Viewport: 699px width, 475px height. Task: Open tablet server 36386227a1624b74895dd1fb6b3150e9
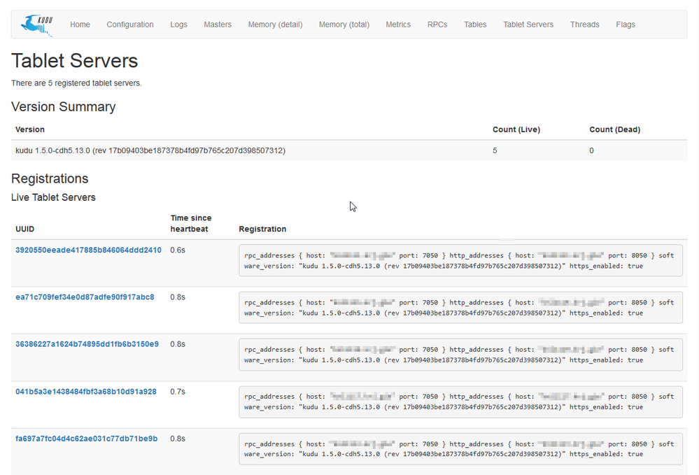87,344
